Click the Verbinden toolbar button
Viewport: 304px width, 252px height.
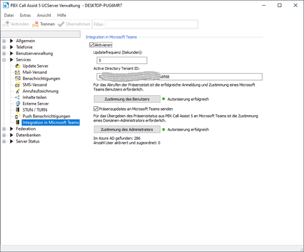(15, 24)
